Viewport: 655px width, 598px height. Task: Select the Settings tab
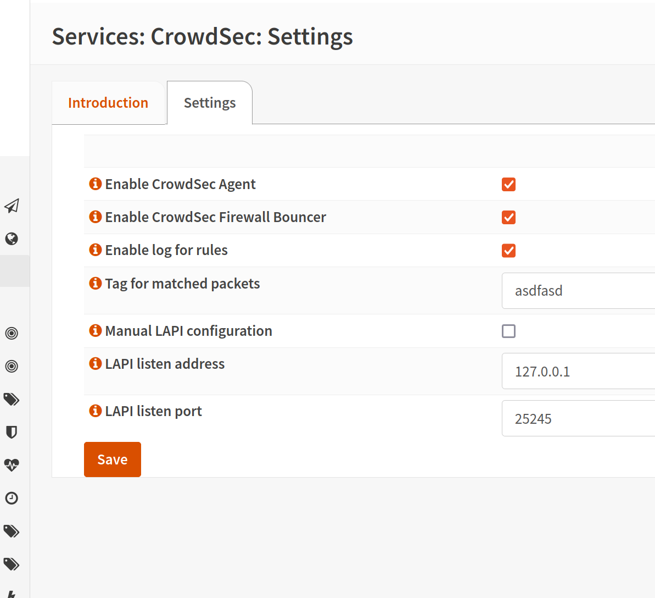pyautogui.click(x=210, y=103)
